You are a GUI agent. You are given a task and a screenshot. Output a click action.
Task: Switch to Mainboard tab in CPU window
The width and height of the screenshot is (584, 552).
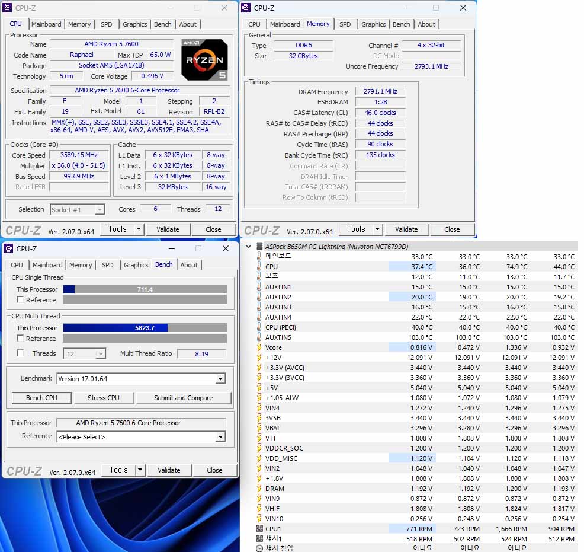(46, 24)
